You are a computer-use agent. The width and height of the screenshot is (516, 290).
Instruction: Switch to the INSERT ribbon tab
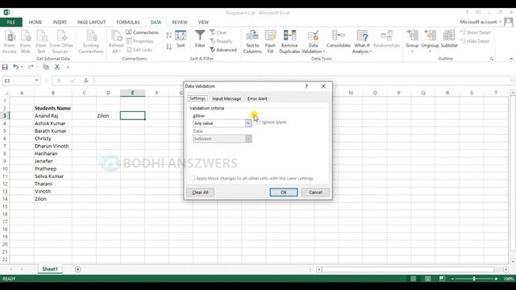[60, 22]
